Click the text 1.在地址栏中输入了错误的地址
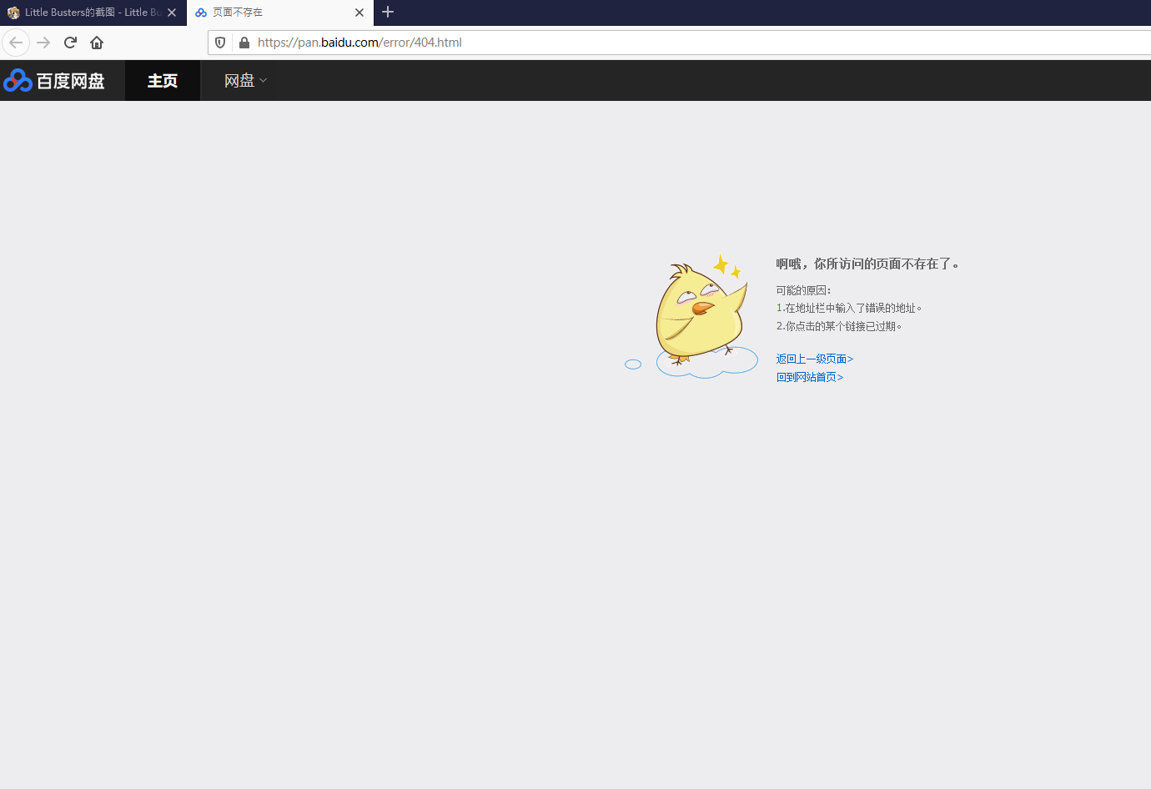 coord(849,308)
